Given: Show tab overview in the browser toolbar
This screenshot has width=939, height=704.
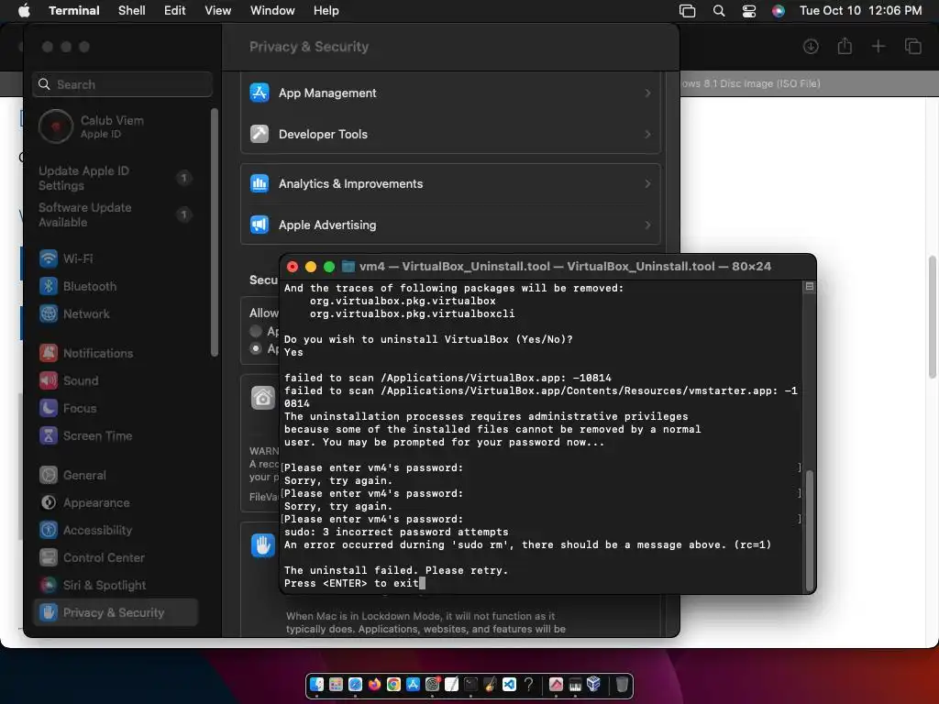Looking at the screenshot, I should tap(912, 46).
